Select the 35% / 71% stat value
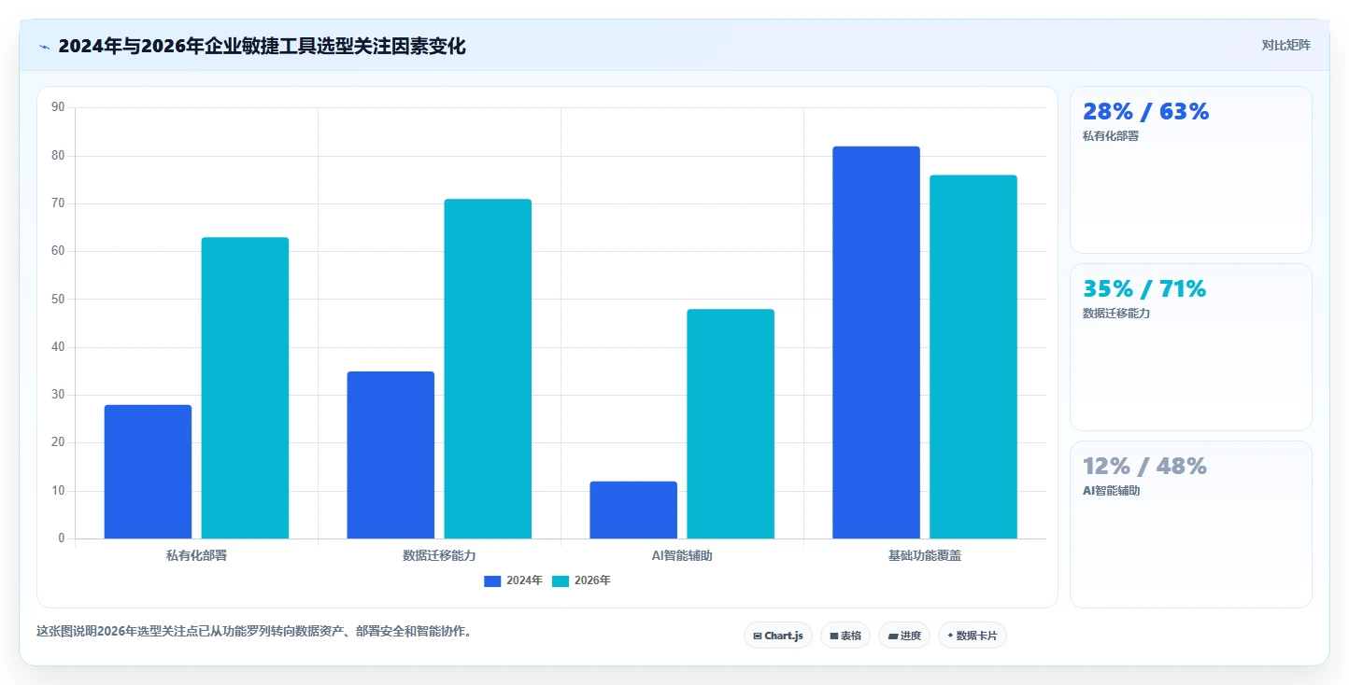This screenshot has width=1349, height=685. 1144,289
